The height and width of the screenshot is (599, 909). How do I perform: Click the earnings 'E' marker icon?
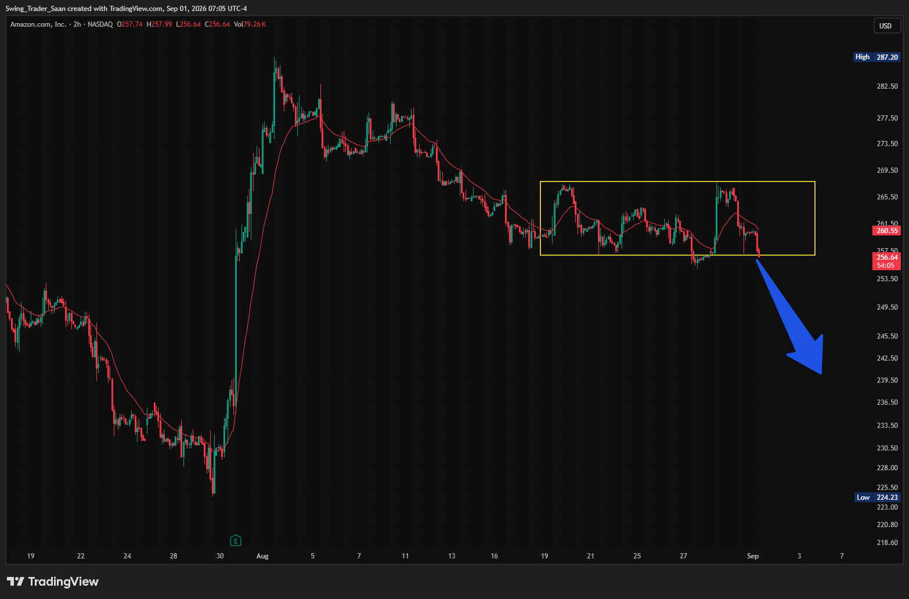(236, 540)
